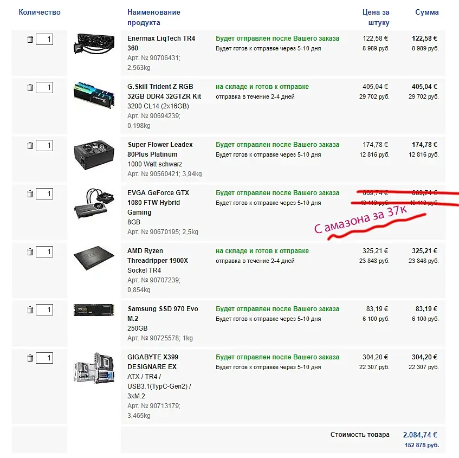
Task: Open Samsung SSD 970 Evo M.2 link
Action: pyautogui.click(x=163, y=314)
